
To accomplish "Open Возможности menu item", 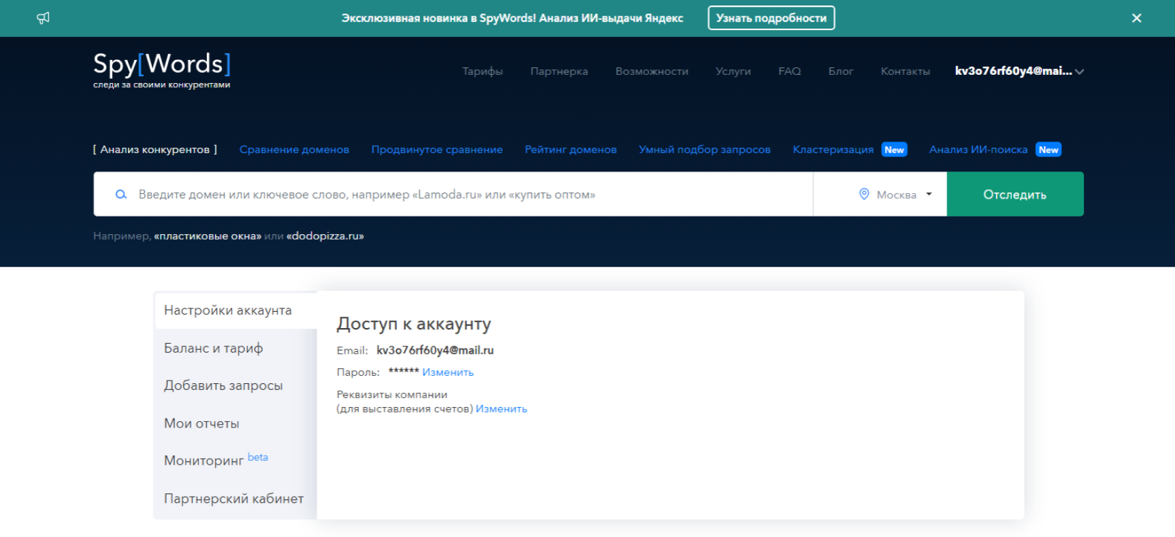I will [x=651, y=71].
